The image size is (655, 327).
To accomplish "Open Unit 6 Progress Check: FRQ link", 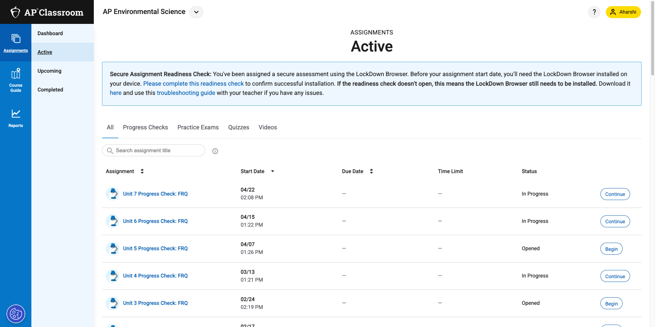I will coord(155,221).
